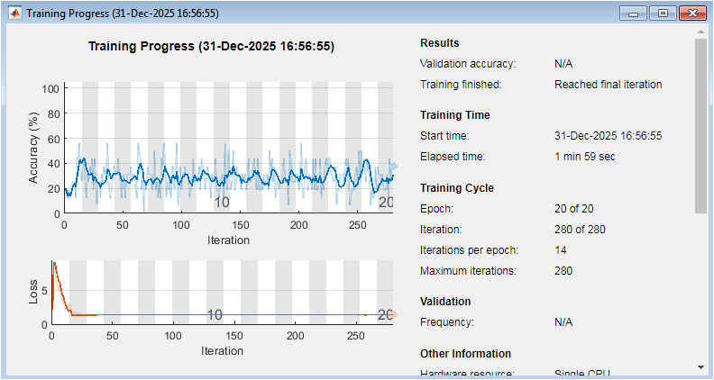Viewport: 714px width, 380px height.
Task: Click the vertical scrollbar thumb in the results panel
Action: (700, 126)
